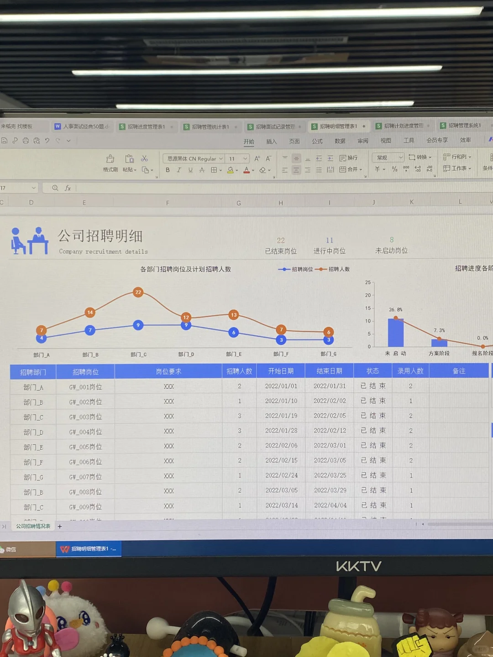Open the 插入 (Insert) ribbon tab
The width and height of the screenshot is (493, 657).
(272, 141)
